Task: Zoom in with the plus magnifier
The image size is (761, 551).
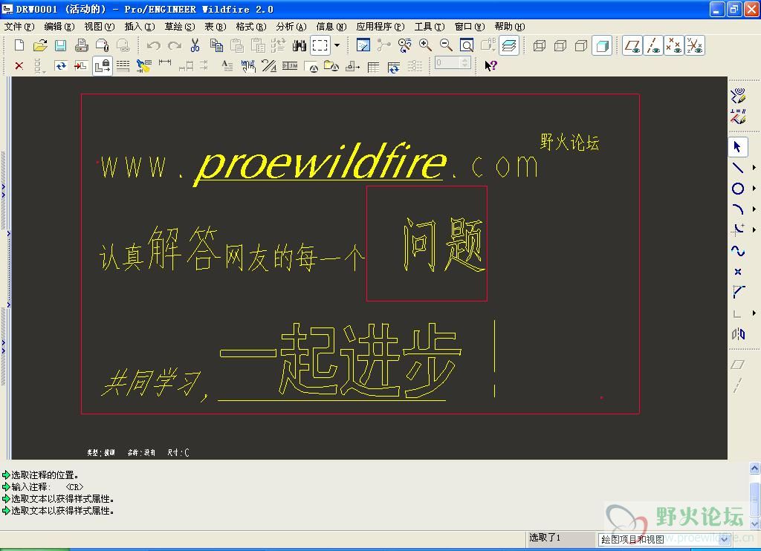Action: [x=426, y=45]
